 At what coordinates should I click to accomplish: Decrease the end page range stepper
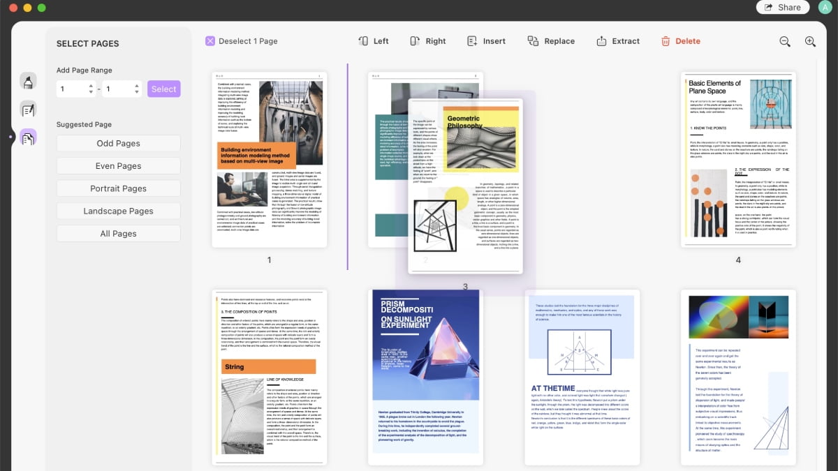click(137, 92)
